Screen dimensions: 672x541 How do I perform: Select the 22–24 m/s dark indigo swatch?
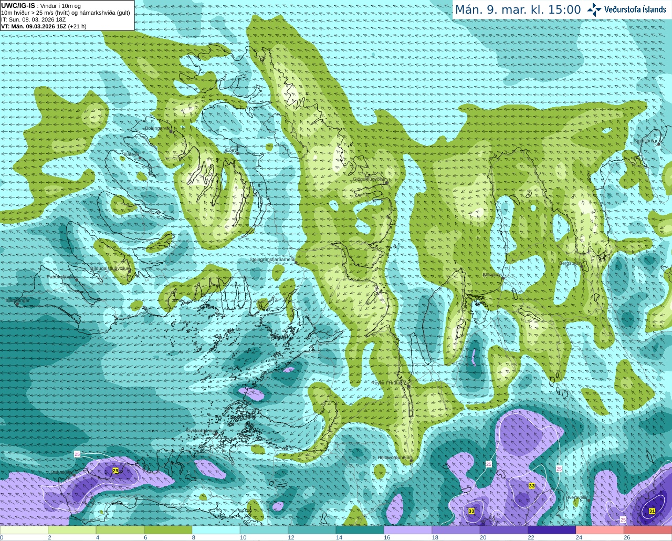[x=552, y=530]
